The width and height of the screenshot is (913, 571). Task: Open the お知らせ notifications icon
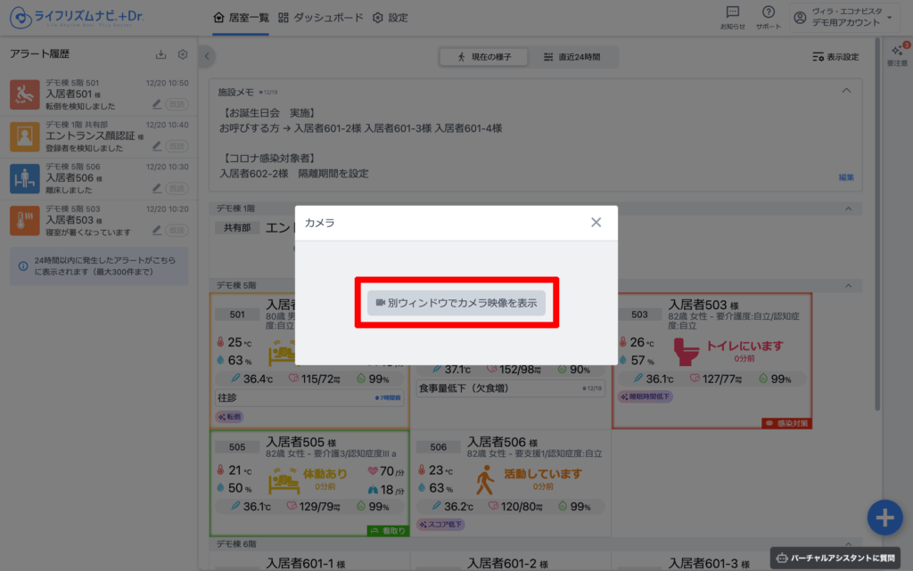point(733,17)
